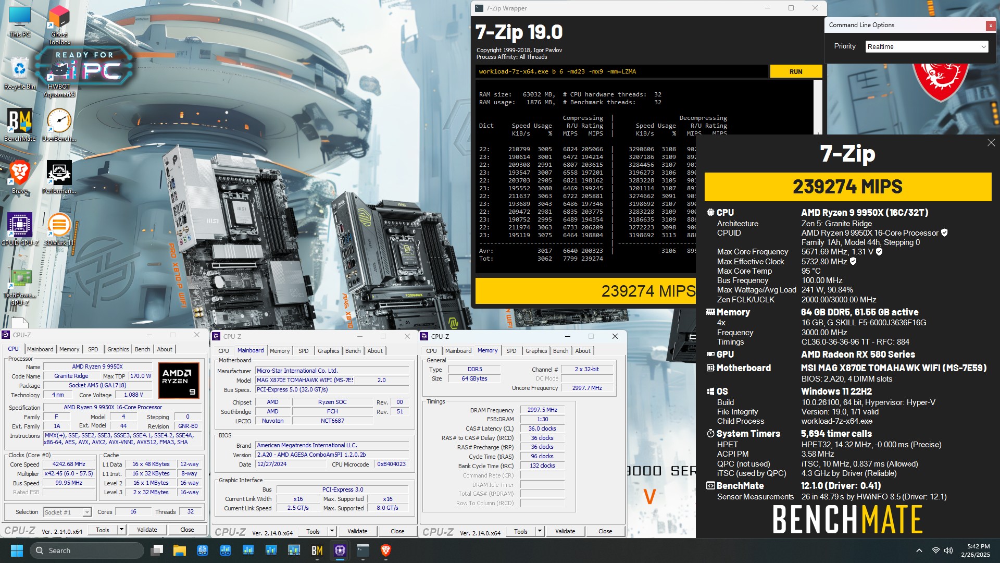This screenshot has width=1000, height=563.
Task: Open Task View from taskbar
Action: click(x=157, y=550)
